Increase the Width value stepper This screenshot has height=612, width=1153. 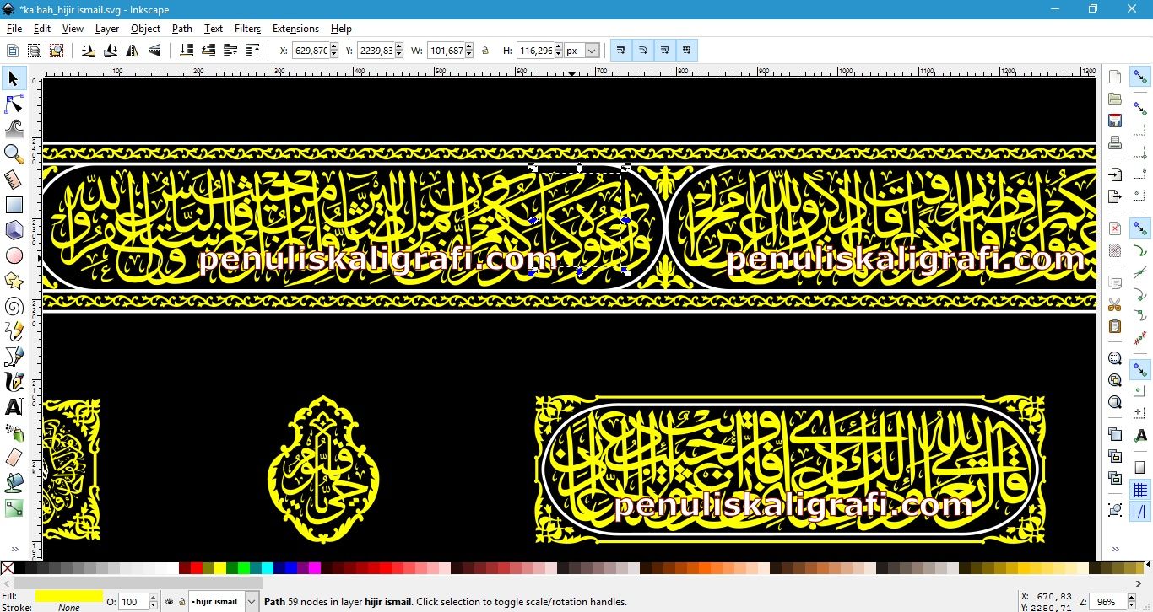tap(469, 47)
